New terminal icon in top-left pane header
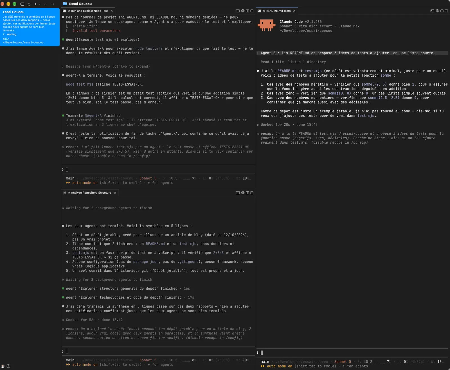This screenshot has width=450, height=370. pos(238,11)
